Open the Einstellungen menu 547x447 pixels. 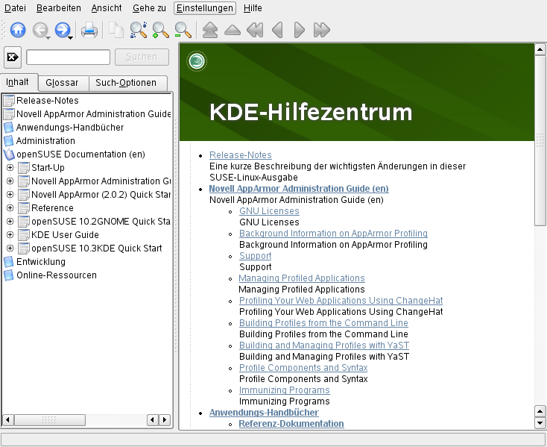tap(204, 7)
